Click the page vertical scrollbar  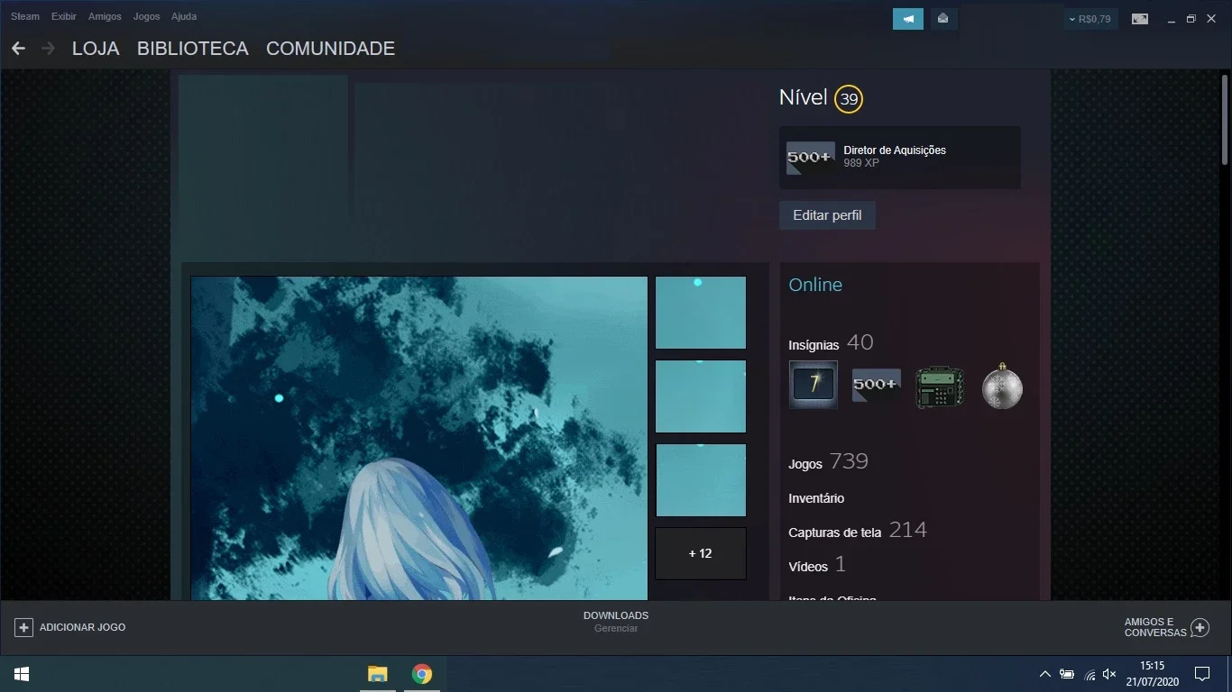[x=1225, y=121]
